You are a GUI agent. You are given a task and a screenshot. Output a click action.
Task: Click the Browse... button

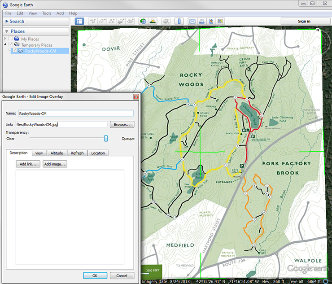pyautogui.click(x=122, y=124)
